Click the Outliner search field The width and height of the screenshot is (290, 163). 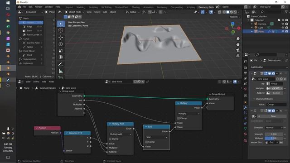(271, 12)
